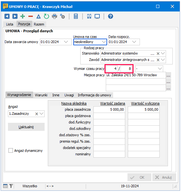
Task: Expand Data zawarcia umowy date dropdown
Action: coord(66,42)
